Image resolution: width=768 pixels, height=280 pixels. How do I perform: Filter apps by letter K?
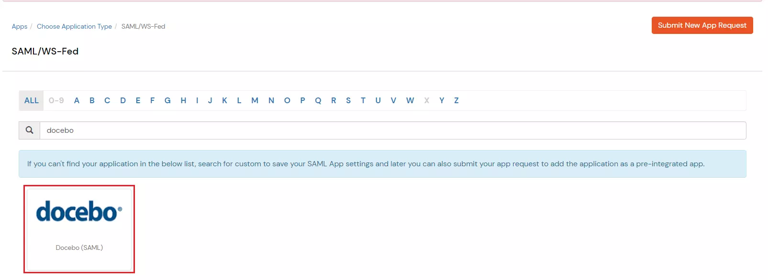click(x=224, y=100)
